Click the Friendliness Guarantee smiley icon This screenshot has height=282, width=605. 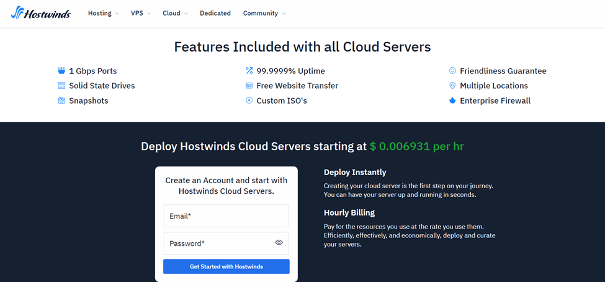tap(452, 71)
